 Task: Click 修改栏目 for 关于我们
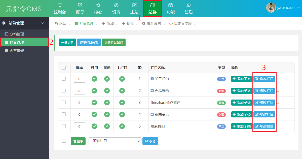point(264,79)
